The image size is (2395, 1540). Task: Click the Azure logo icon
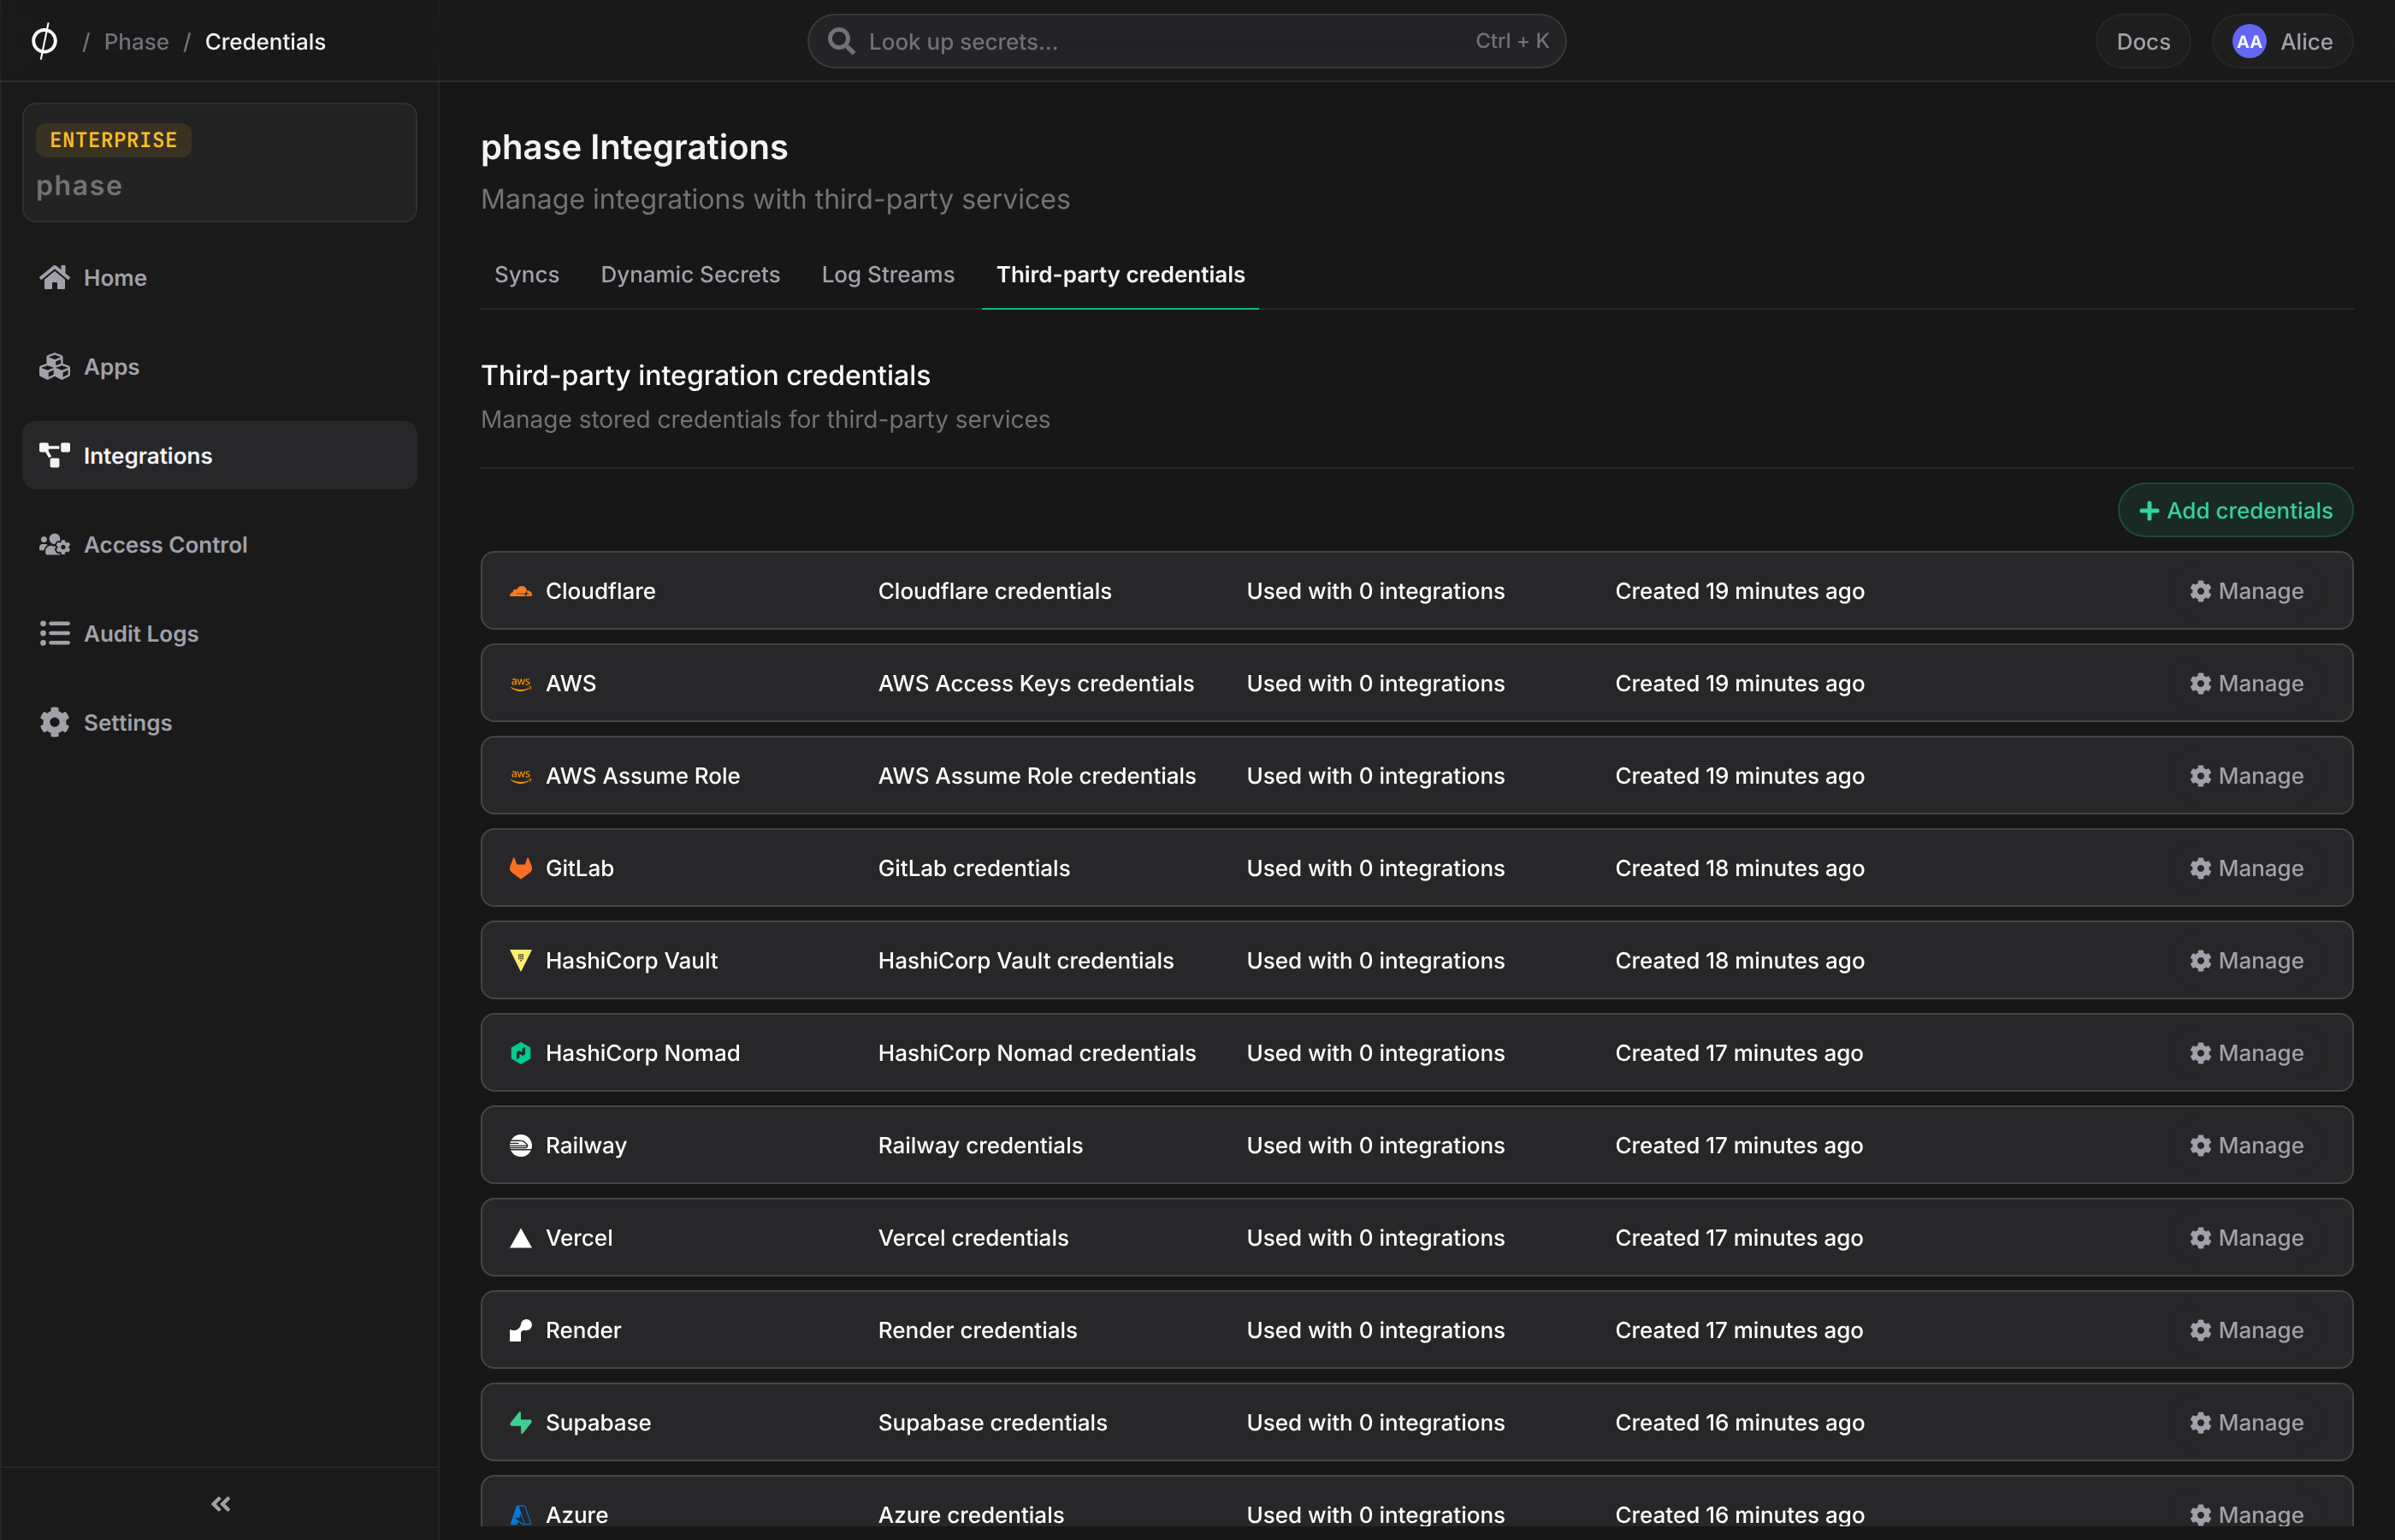click(521, 1515)
